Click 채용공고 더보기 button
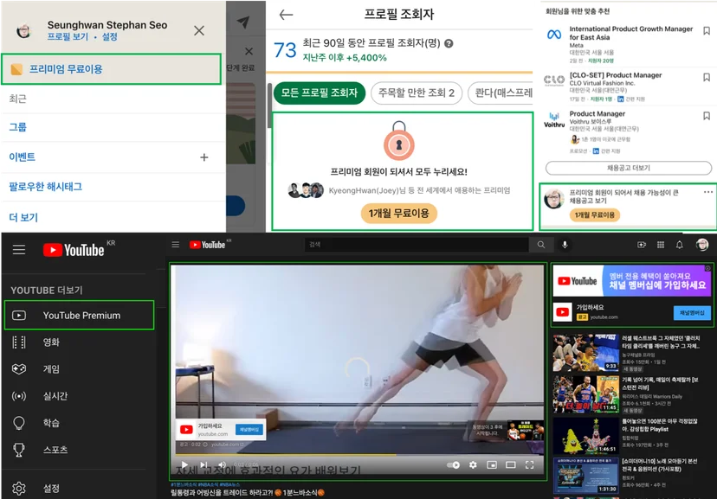The image size is (717, 499). coord(629,168)
